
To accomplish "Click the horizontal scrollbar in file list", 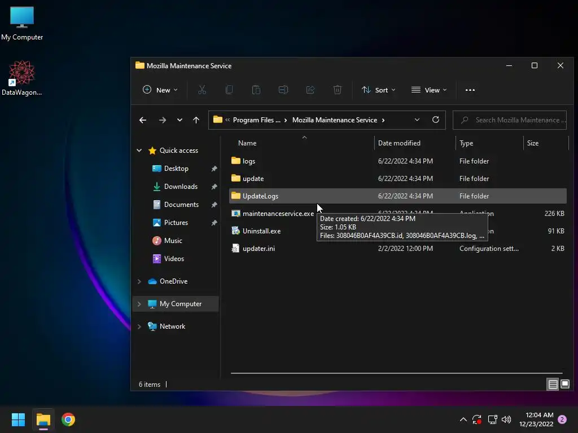I will 397,373.
